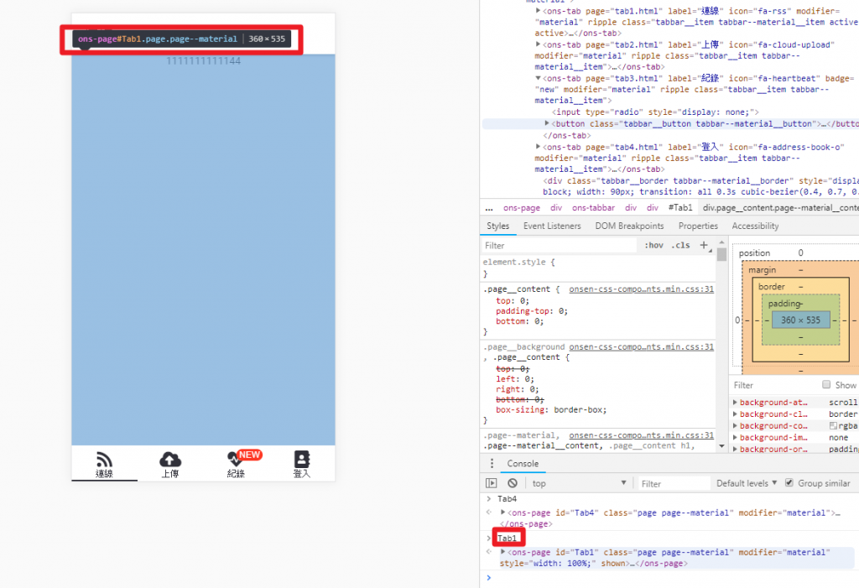This screenshot has height=588, width=859.
Task: Open the 紀錄 heartbeat tab
Action: (x=236, y=464)
